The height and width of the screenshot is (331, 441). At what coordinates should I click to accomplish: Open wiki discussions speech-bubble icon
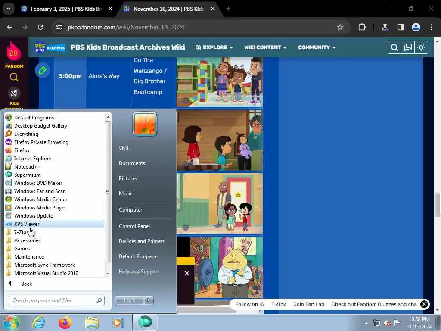coord(408,47)
